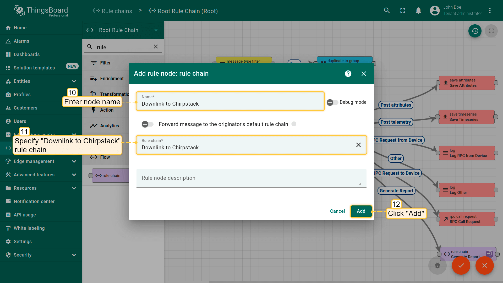Click the Name input field
The height and width of the screenshot is (283, 503).
230,104
